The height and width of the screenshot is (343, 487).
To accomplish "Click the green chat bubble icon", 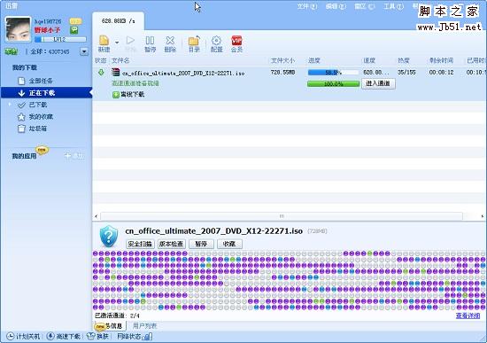I will (74, 30).
